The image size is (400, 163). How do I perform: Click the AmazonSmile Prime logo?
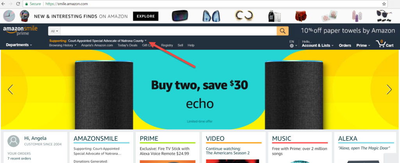click(x=20, y=30)
